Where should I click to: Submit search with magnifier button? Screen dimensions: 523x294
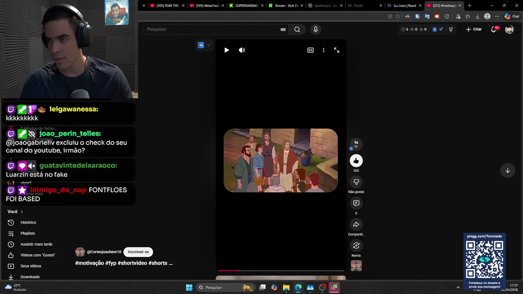[297, 29]
